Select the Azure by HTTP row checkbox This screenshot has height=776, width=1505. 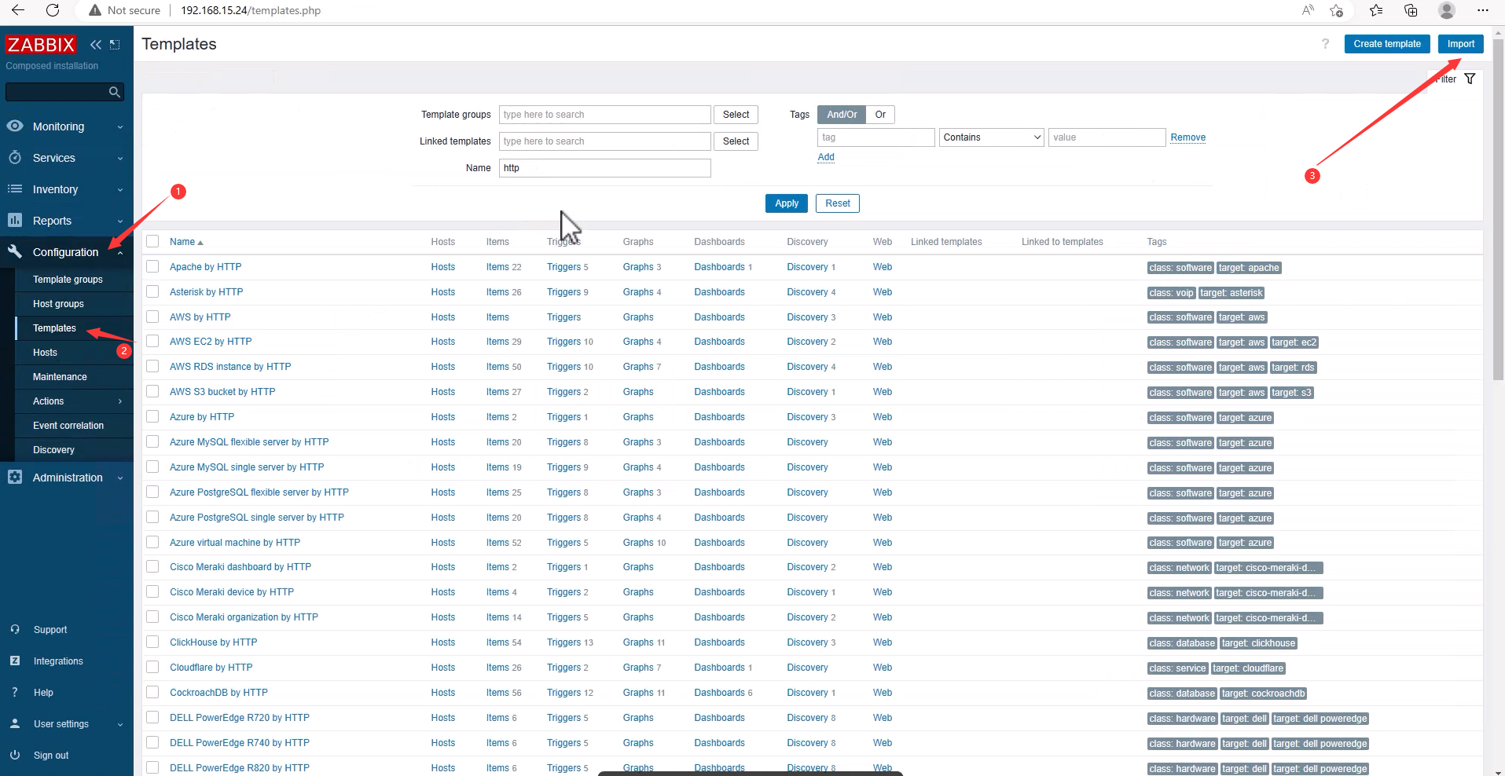click(152, 417)
